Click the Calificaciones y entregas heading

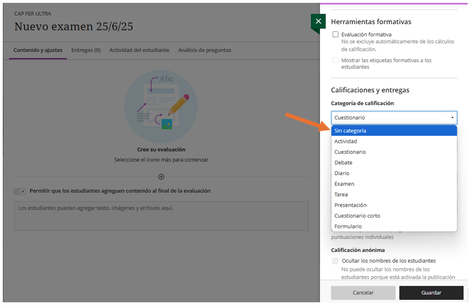370,90
